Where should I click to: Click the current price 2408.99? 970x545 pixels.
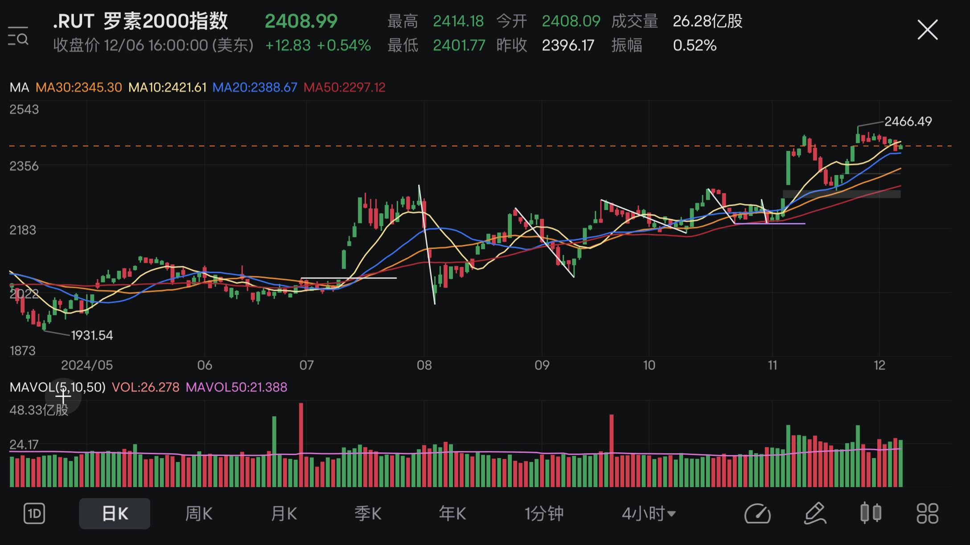pos(301,21)
